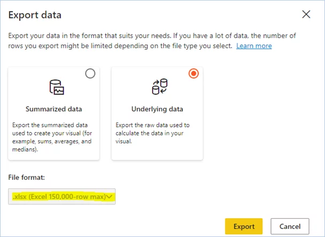
Task: Click the Summarized data chart-database icon
Action: 56,87
